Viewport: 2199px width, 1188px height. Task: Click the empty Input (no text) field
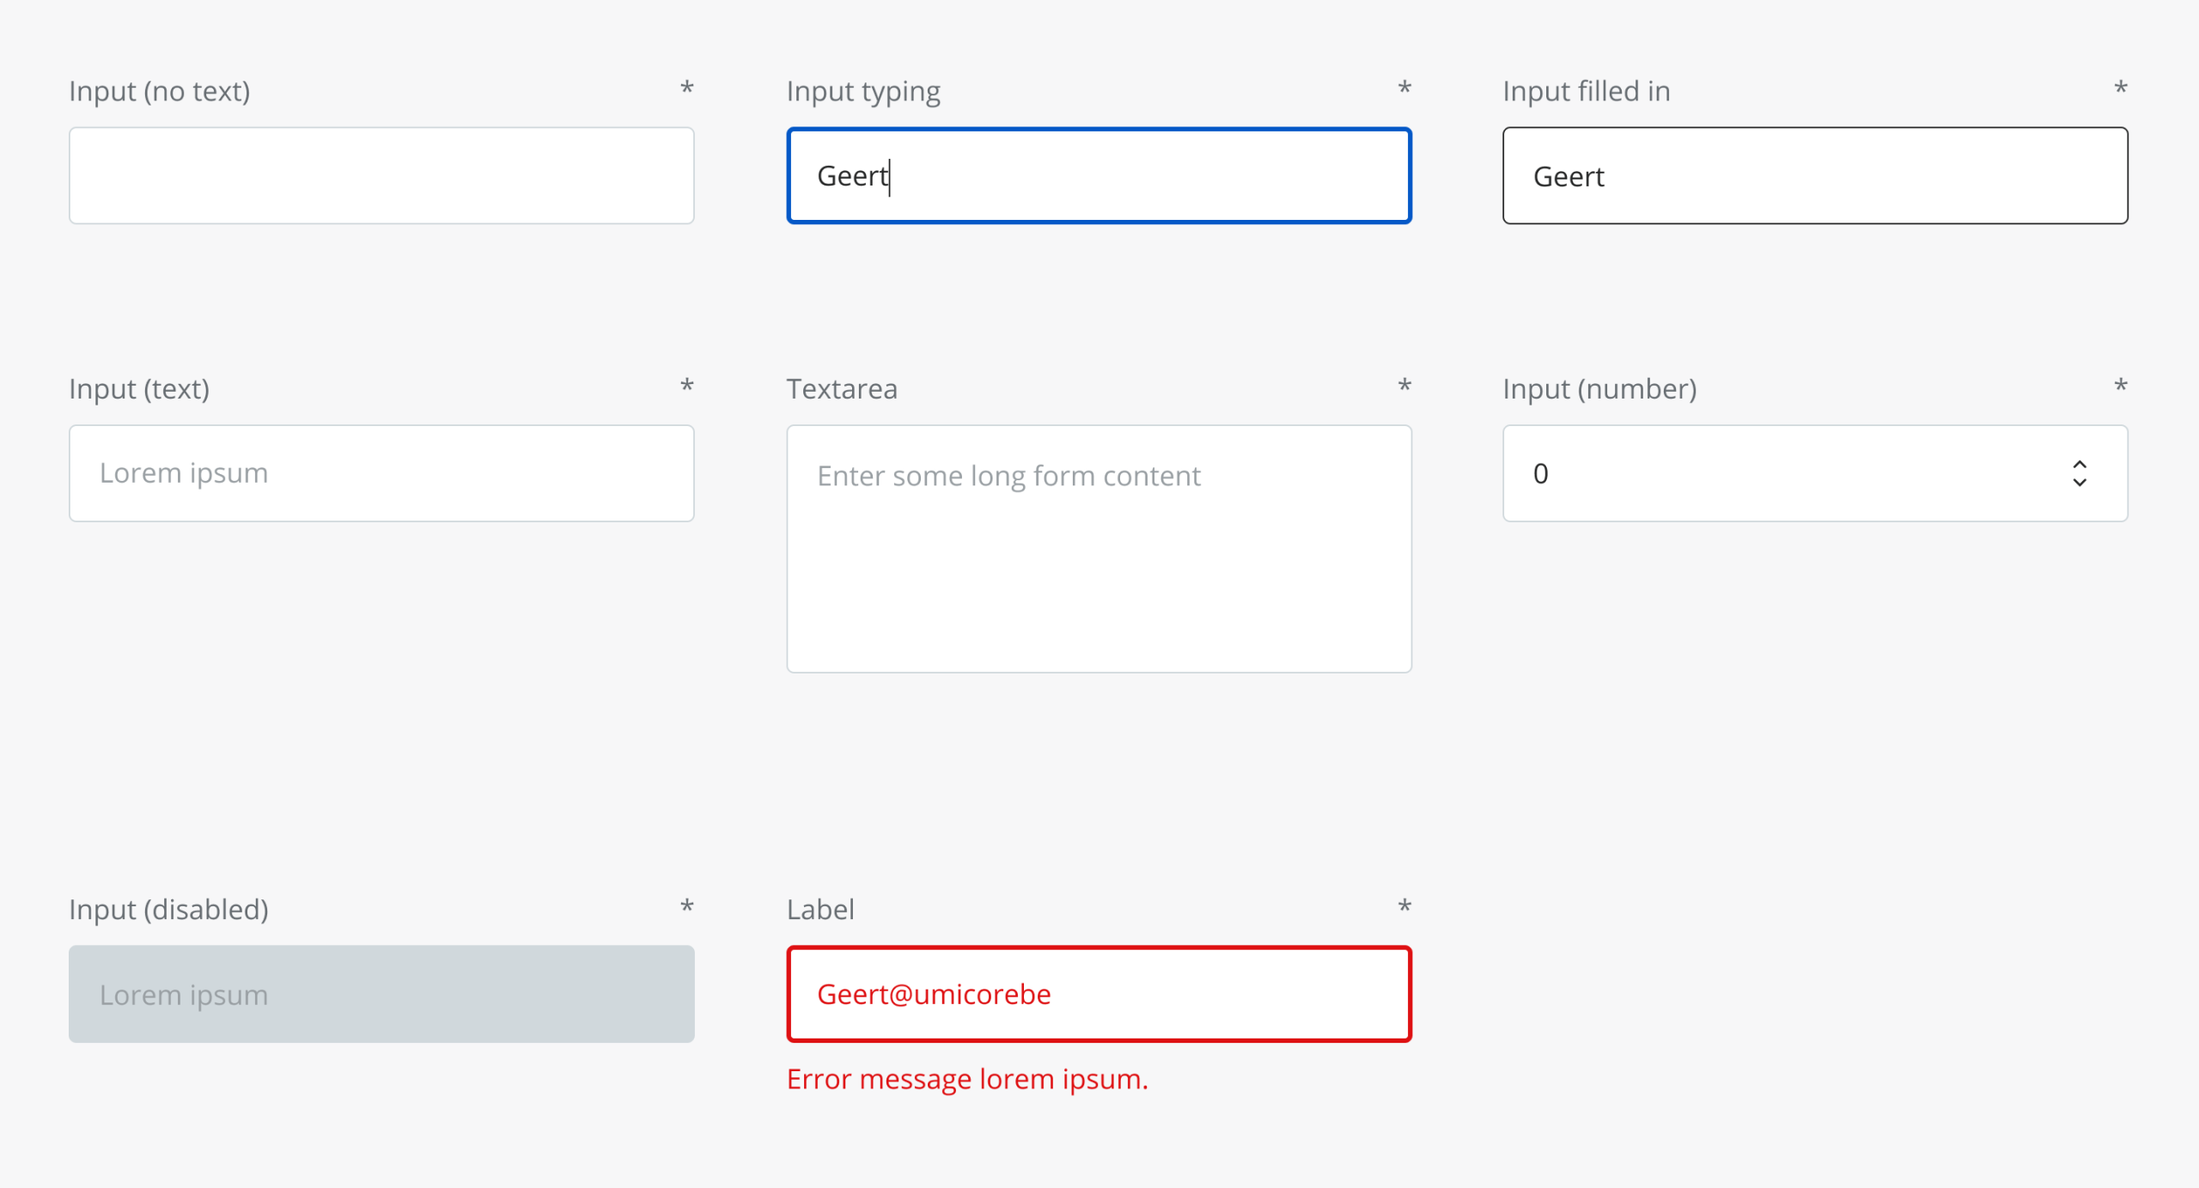tap(381, 175)
